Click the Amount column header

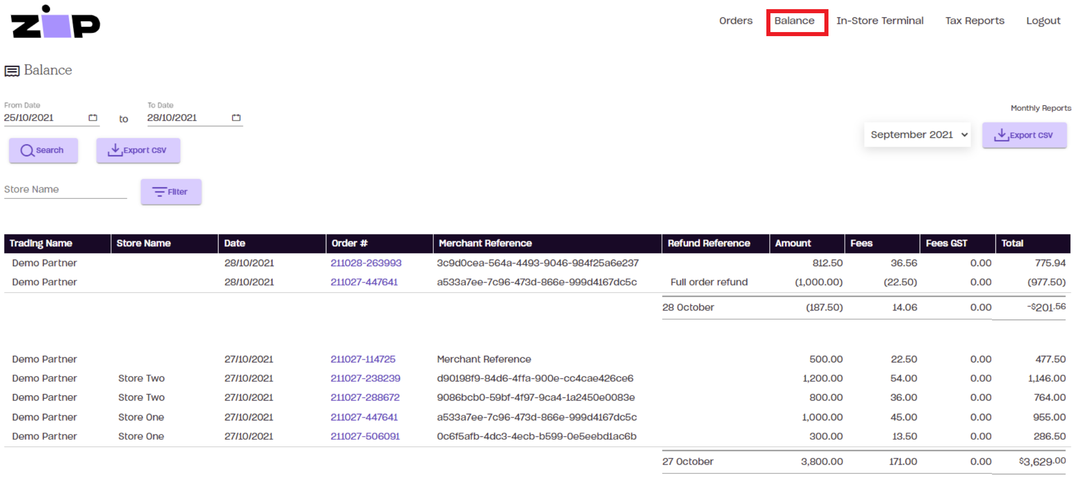tap(807, 244)
